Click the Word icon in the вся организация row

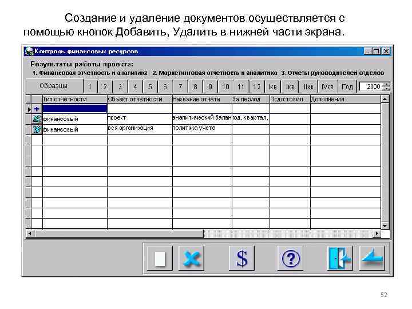(37, 129)
